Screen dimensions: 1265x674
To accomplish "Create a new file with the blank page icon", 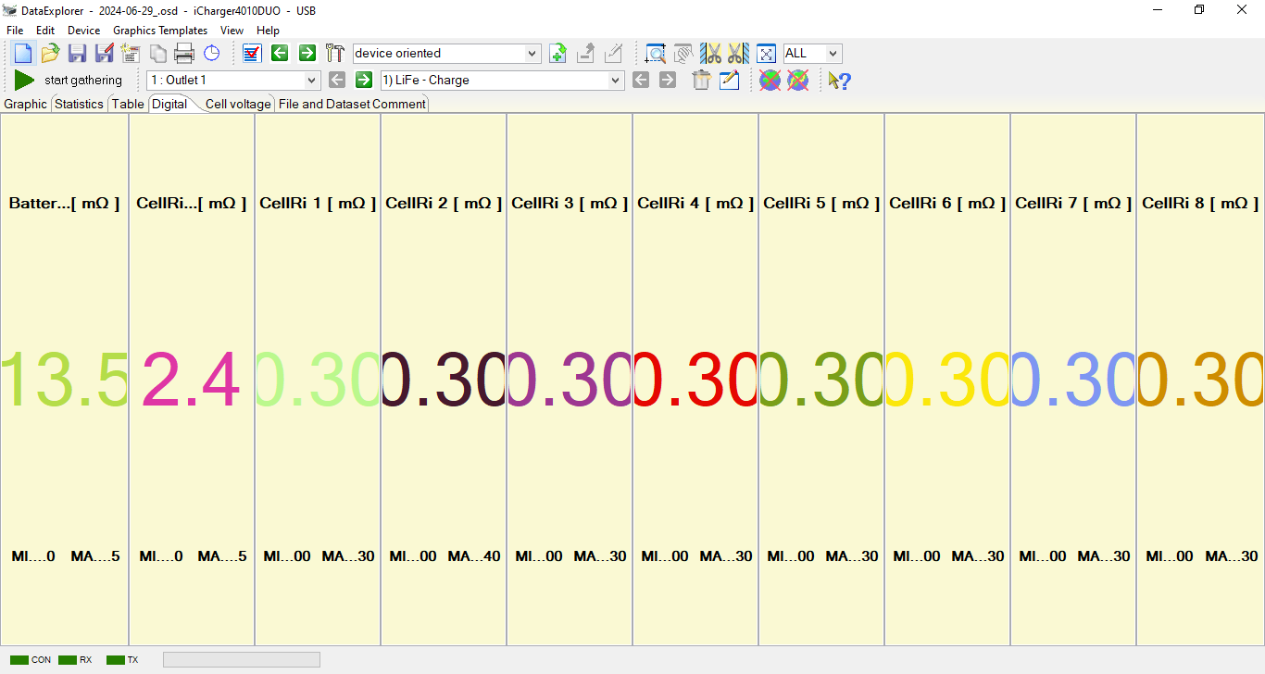I will point(23,54).
